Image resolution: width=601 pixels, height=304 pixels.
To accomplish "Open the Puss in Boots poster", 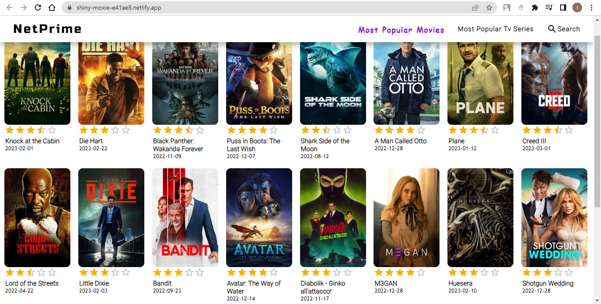I will (x=259, y=83).
